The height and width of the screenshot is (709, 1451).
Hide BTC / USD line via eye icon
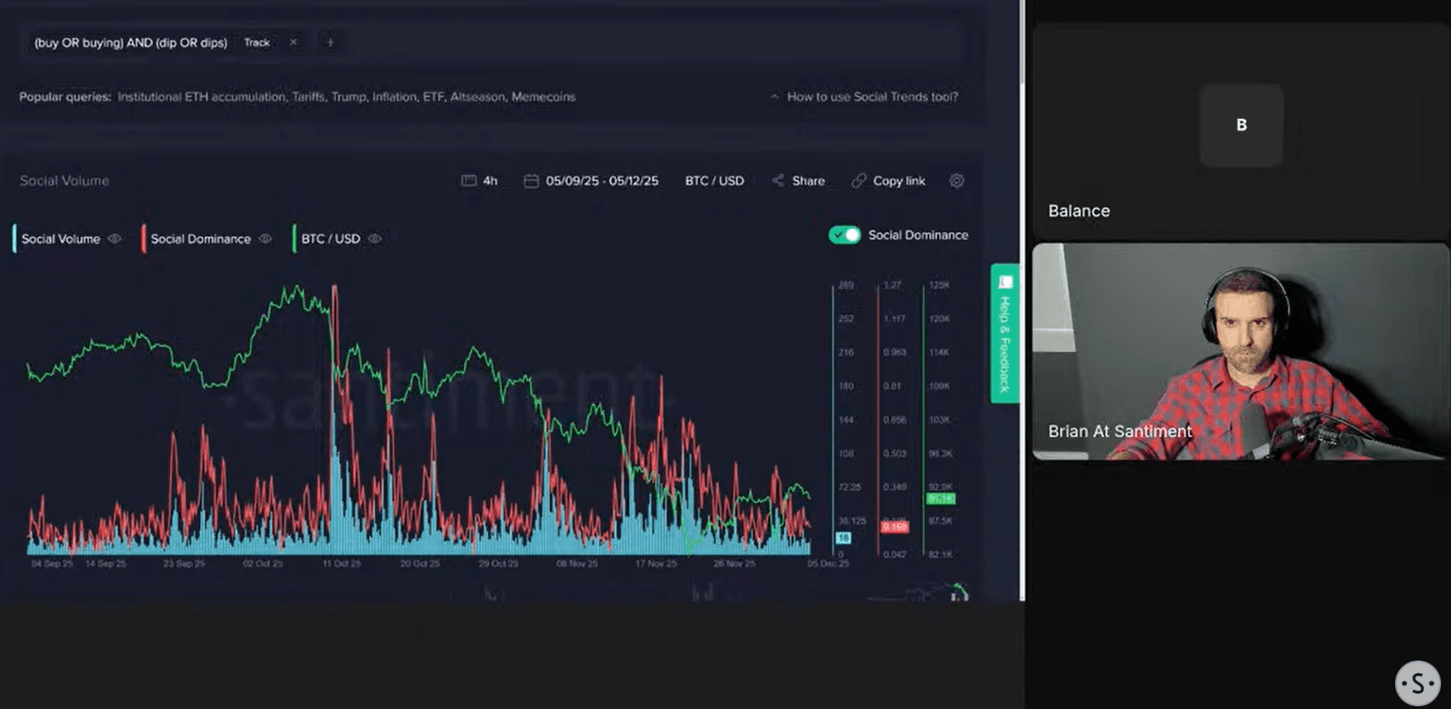pyautogui.click(x=375, y=239)
